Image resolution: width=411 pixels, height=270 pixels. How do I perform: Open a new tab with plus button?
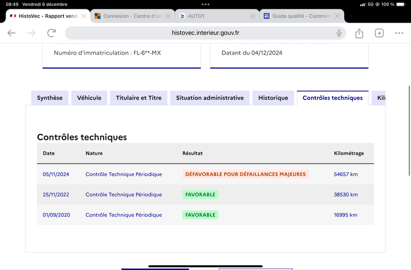pos(351,16)
